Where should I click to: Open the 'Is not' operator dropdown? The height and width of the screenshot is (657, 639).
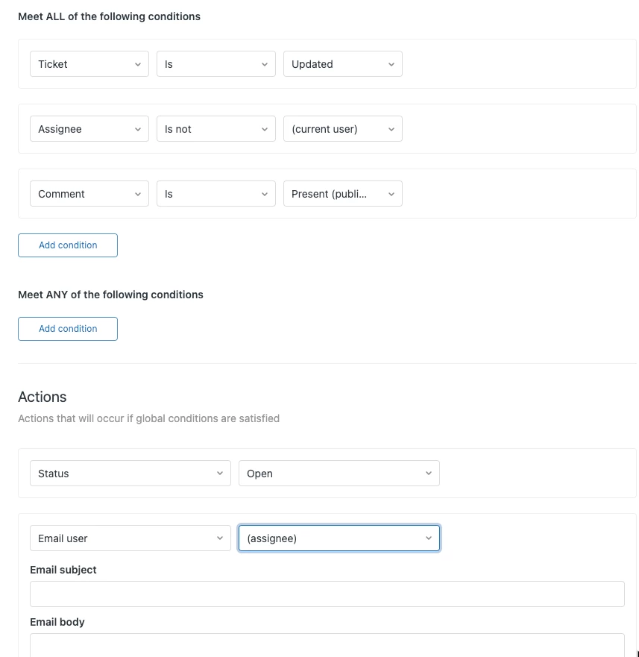coord(216,128)
